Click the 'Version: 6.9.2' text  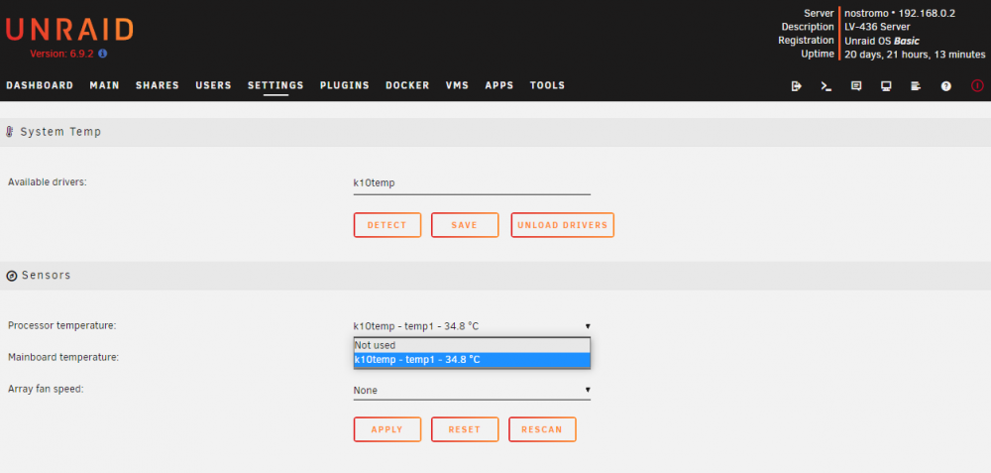click(61, 54)
